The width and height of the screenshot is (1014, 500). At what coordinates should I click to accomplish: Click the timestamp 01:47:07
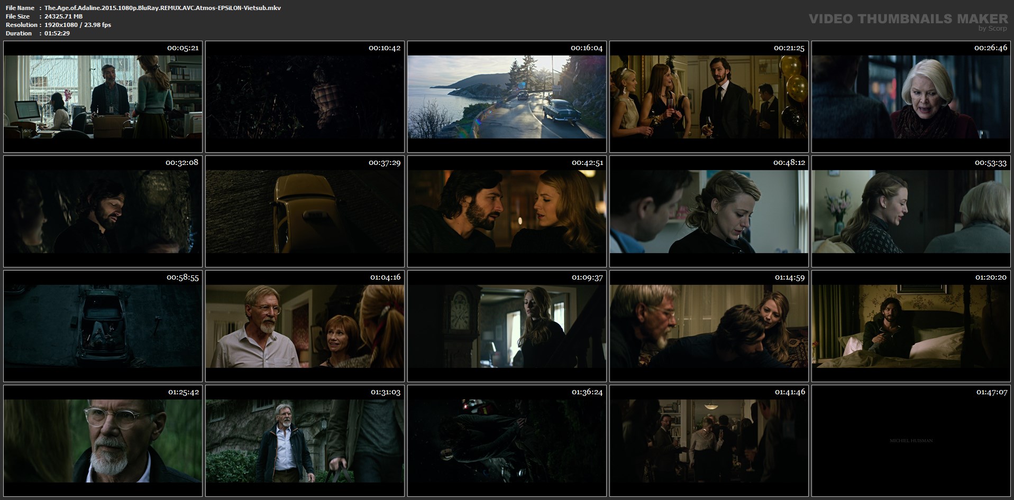(x=991, y=392)
